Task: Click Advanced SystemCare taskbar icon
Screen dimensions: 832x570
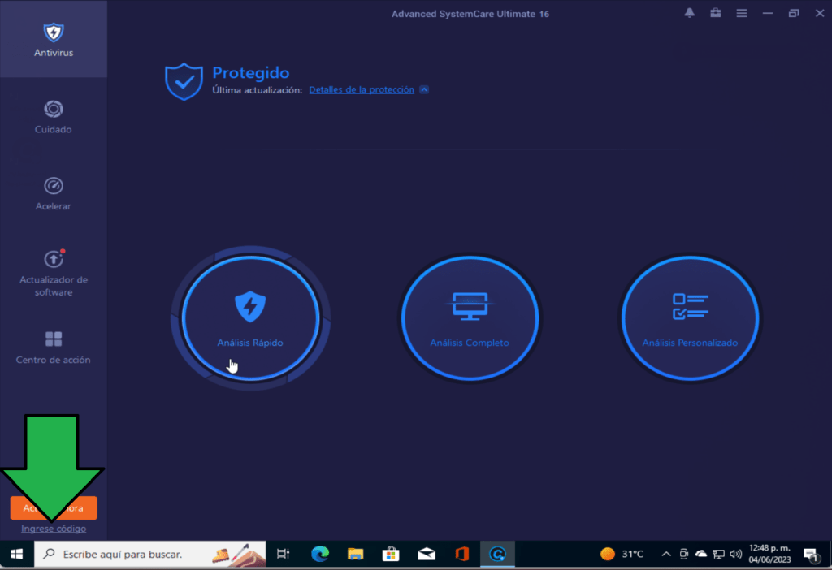Action: pyautogui.click(x=497, y=554)
